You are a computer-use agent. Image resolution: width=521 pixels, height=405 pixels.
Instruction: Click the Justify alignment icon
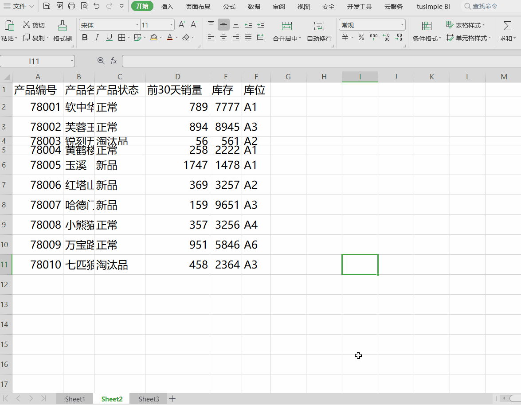coord(248,38)
